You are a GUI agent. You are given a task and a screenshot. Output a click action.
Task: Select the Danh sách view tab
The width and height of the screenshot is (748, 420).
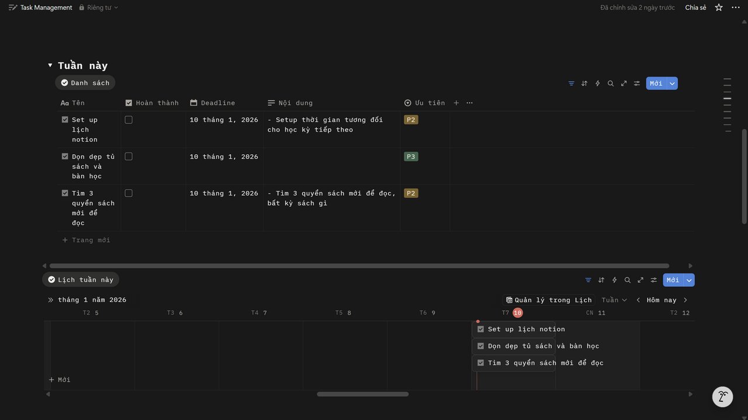[x=85, y=83]
